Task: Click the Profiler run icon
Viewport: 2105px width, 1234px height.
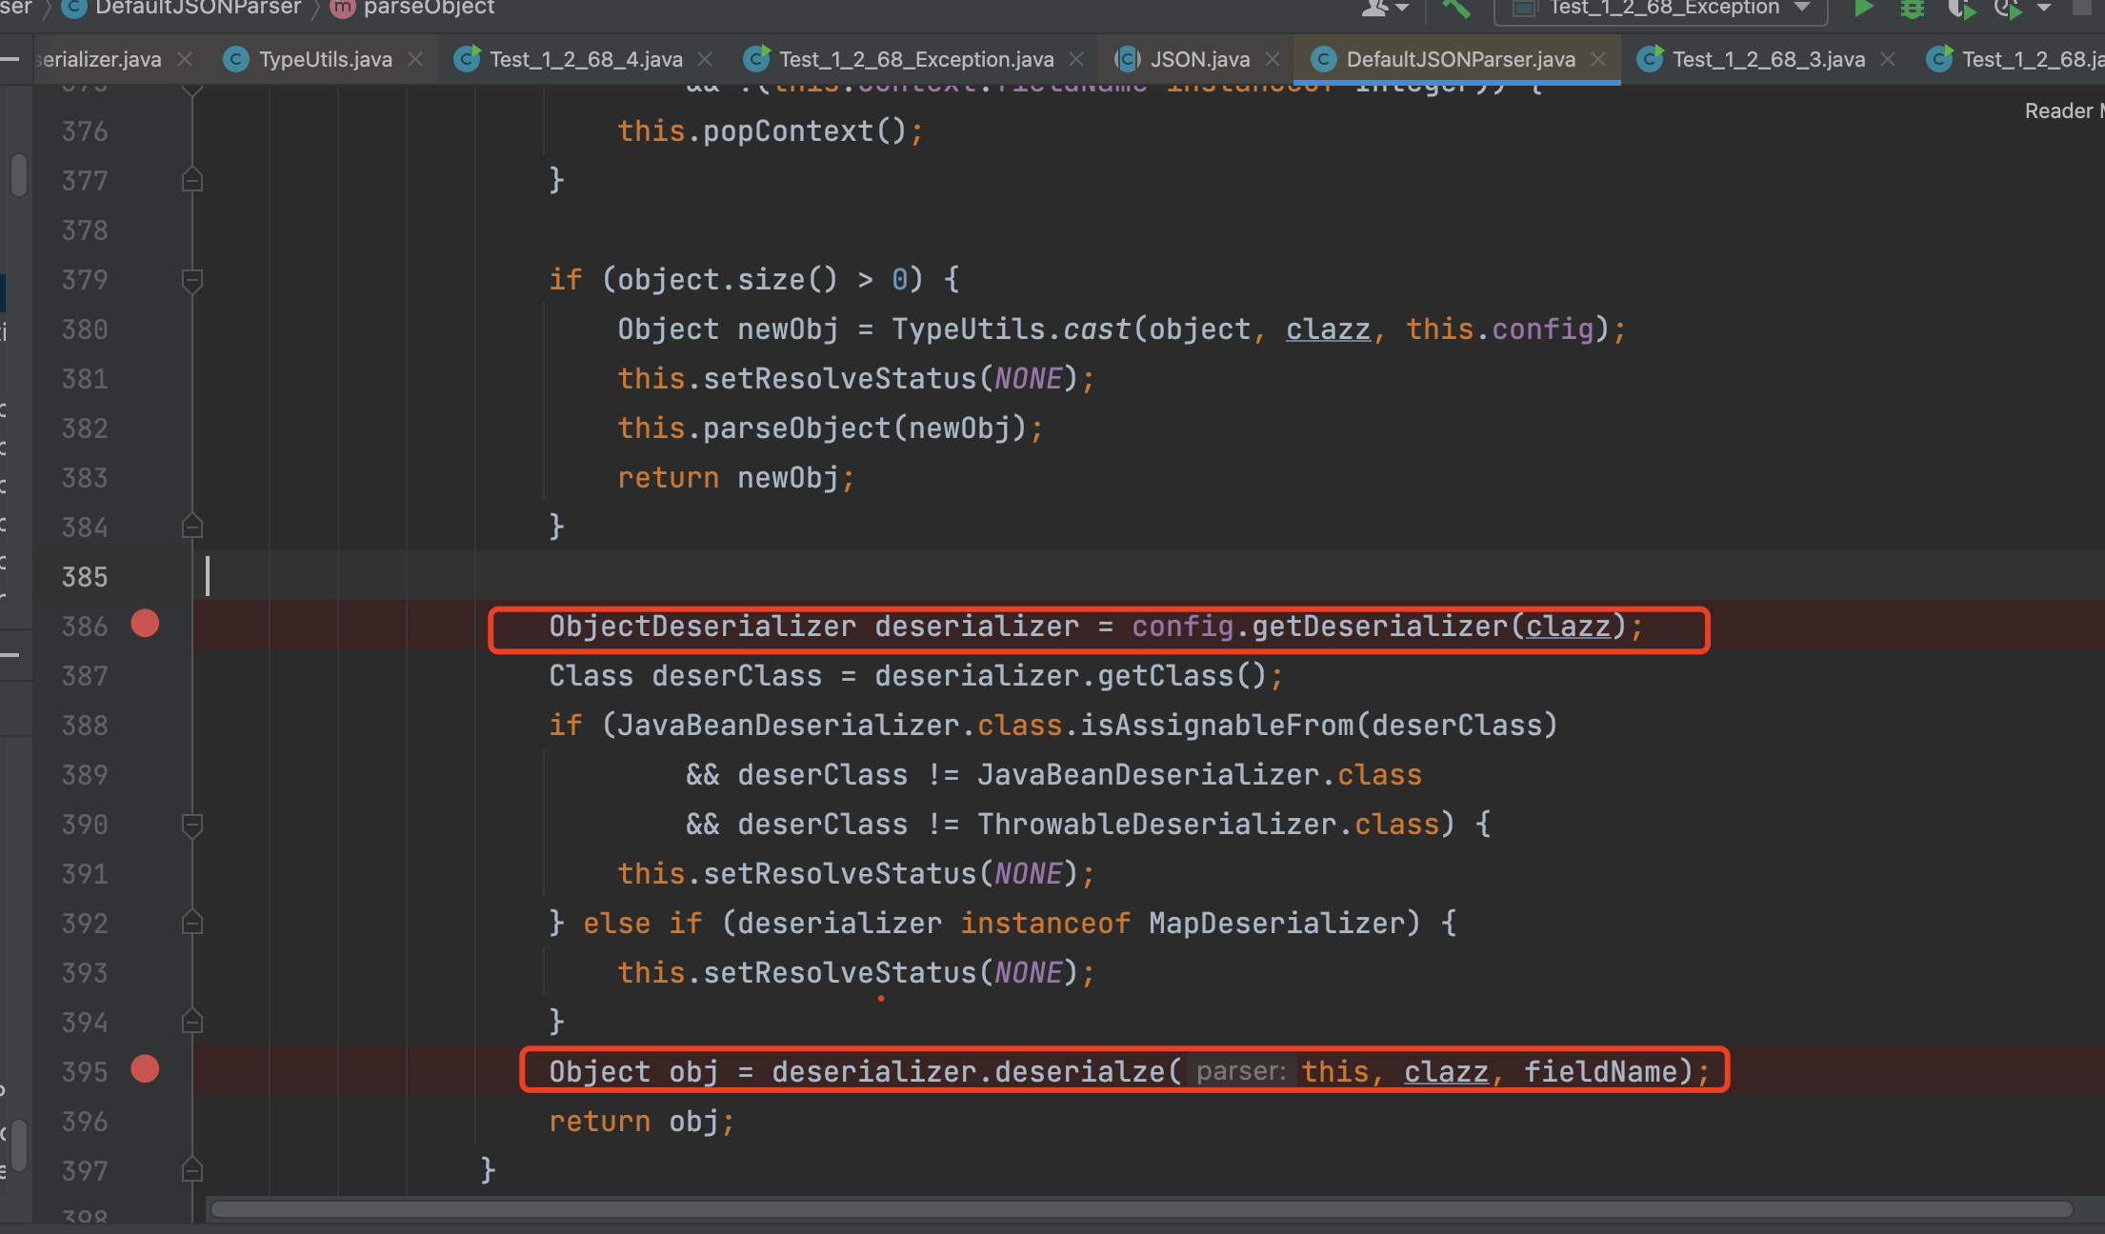Action: (x=2008, y=9)
